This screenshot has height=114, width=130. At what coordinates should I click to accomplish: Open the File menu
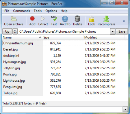[7, 11]
